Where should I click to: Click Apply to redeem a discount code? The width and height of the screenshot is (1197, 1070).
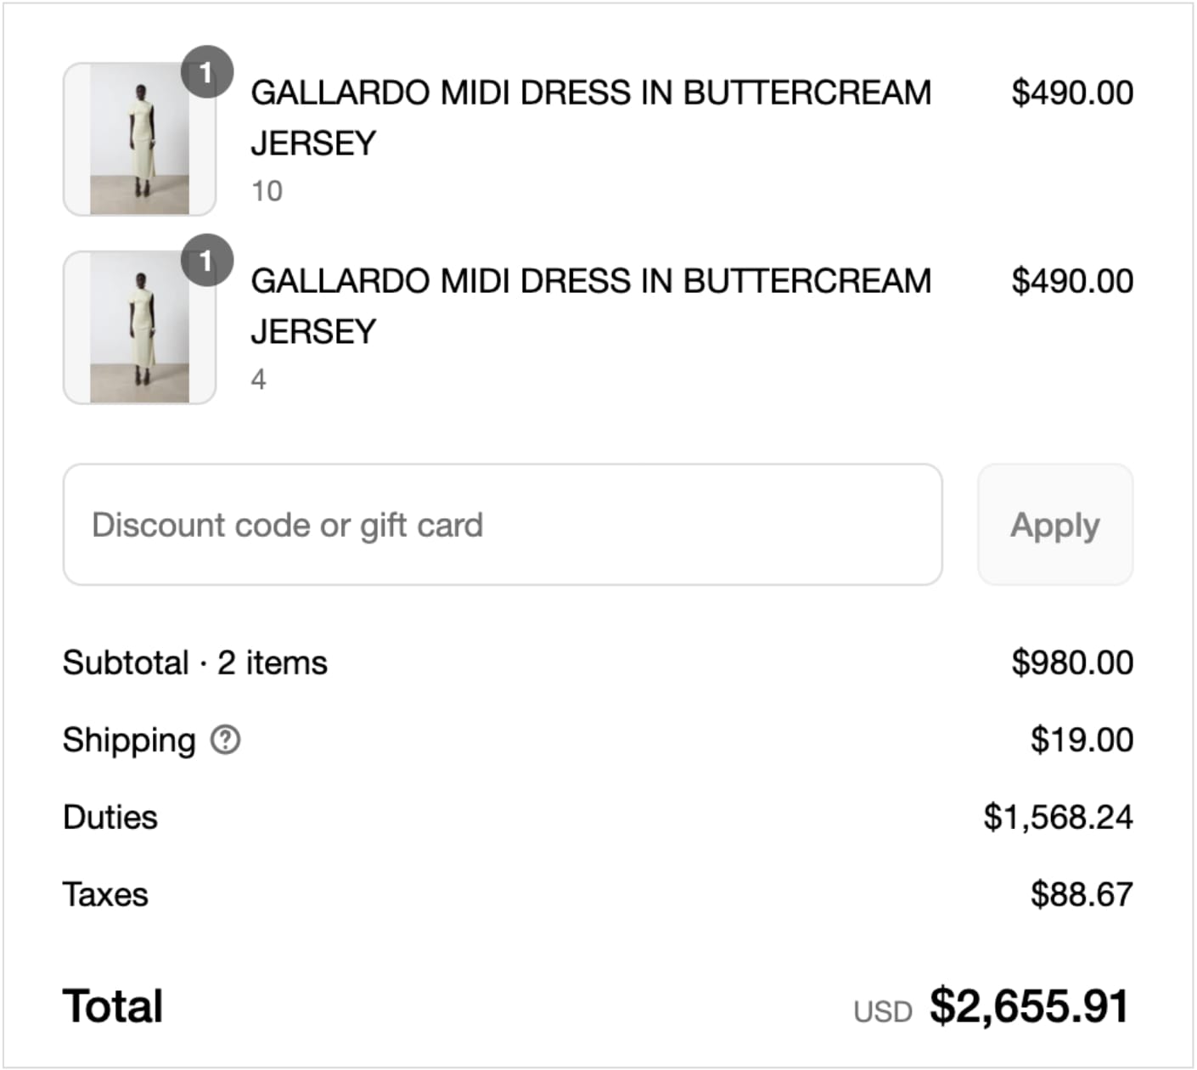(x=1055, y=525)
